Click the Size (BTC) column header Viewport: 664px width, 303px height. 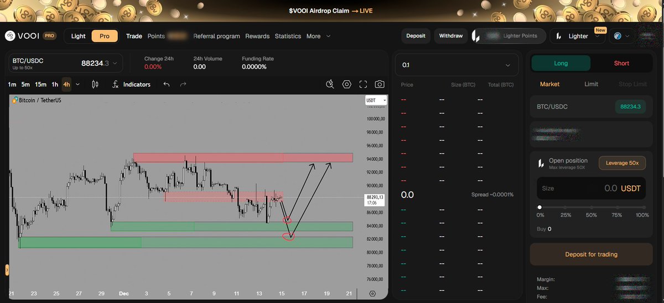(464, 85)
